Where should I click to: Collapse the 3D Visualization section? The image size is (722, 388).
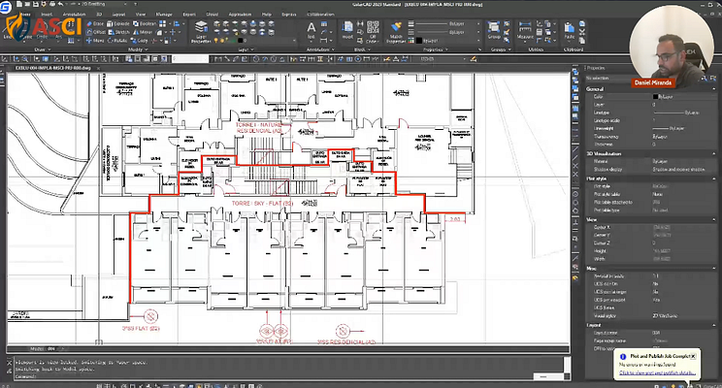click(714, 153)
